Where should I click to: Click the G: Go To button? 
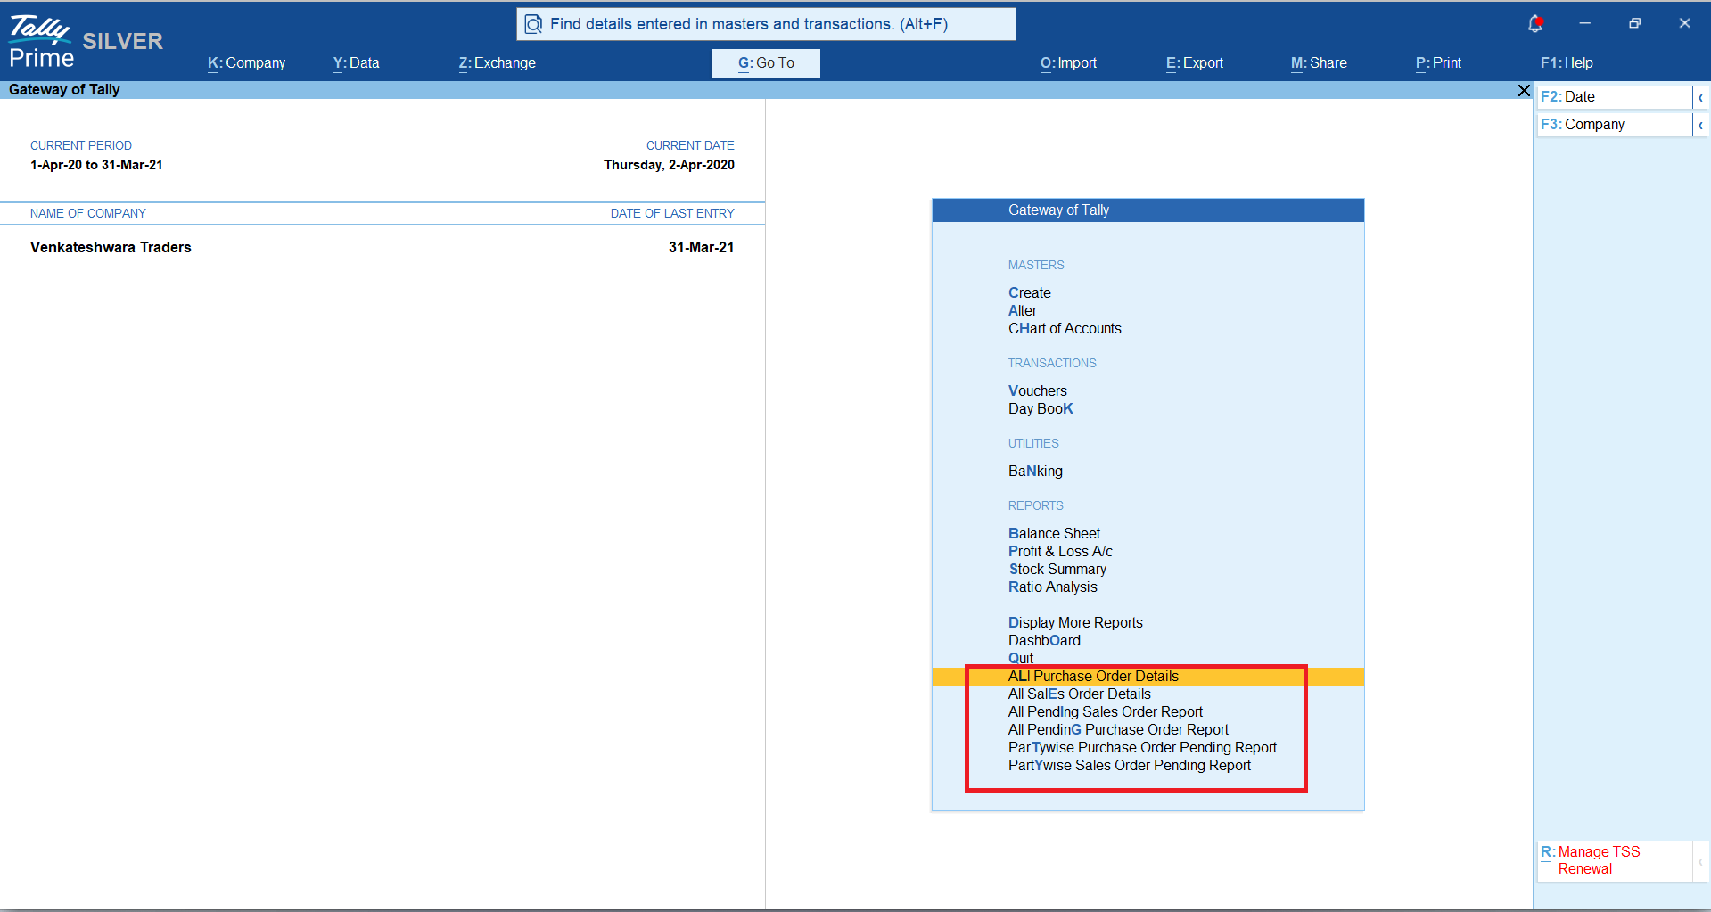click(x=766, y=63)
